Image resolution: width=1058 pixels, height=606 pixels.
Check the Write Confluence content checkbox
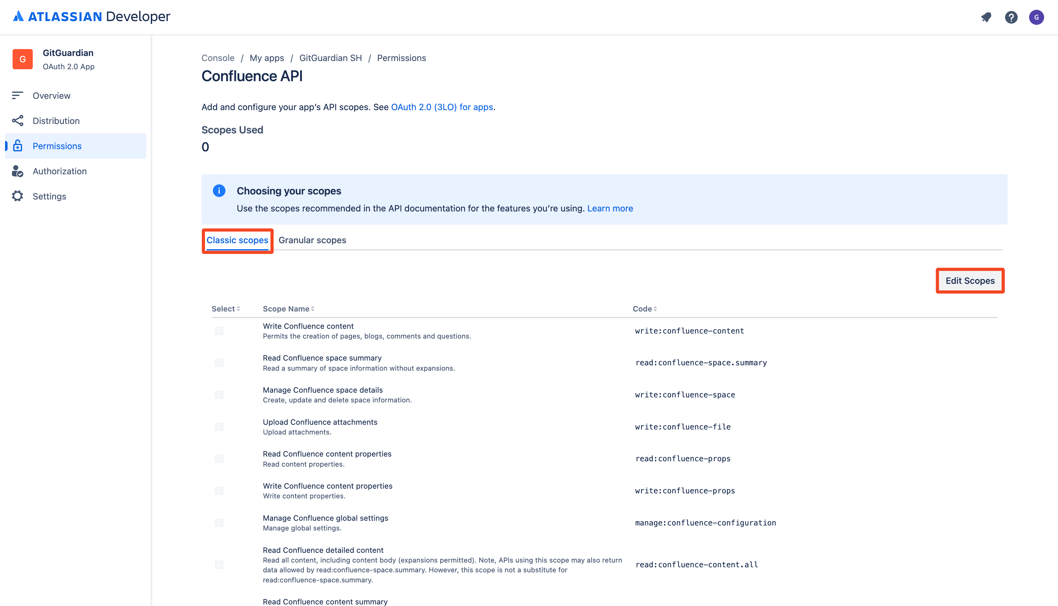point(219,331)
